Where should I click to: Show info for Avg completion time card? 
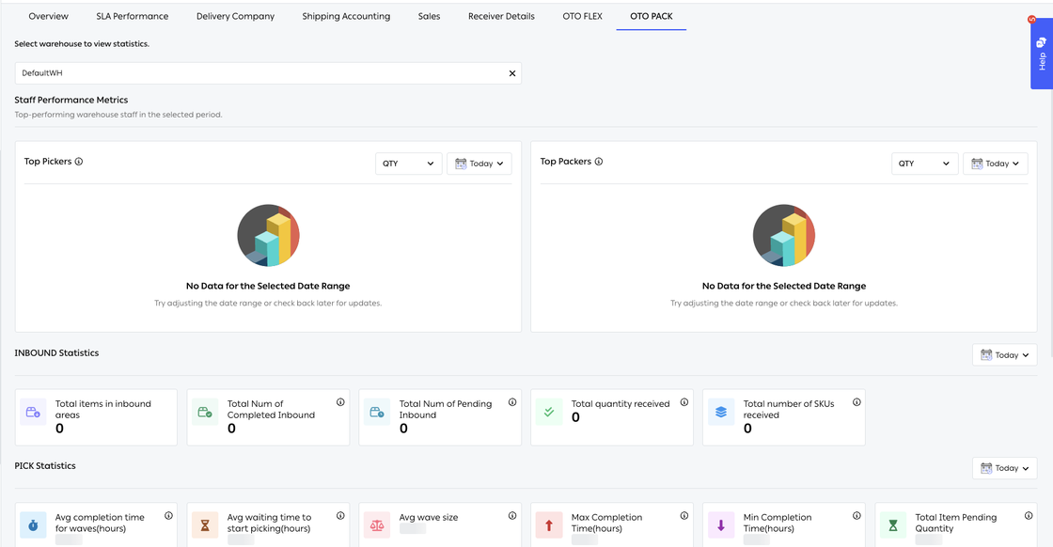click(168, 515)
